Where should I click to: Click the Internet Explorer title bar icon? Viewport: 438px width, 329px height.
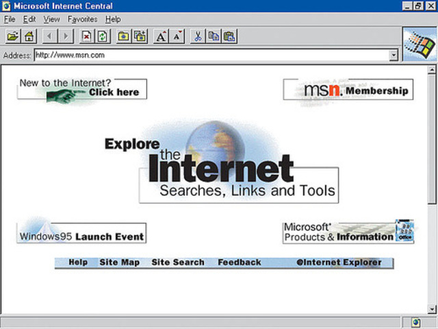6,6
